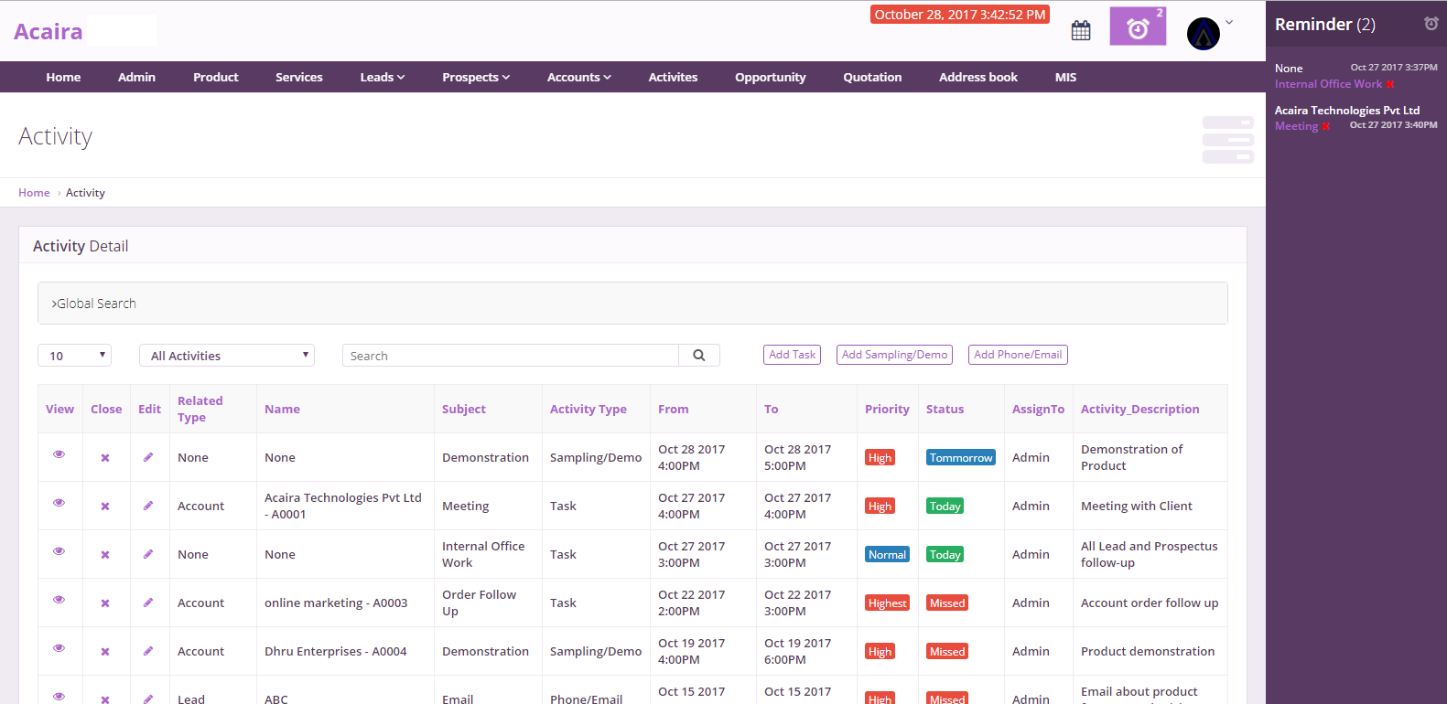Click the purple alarm reminder bell
Image resolution: width=1447 pixels, height=704 pixels.
tap(1138, 27)
